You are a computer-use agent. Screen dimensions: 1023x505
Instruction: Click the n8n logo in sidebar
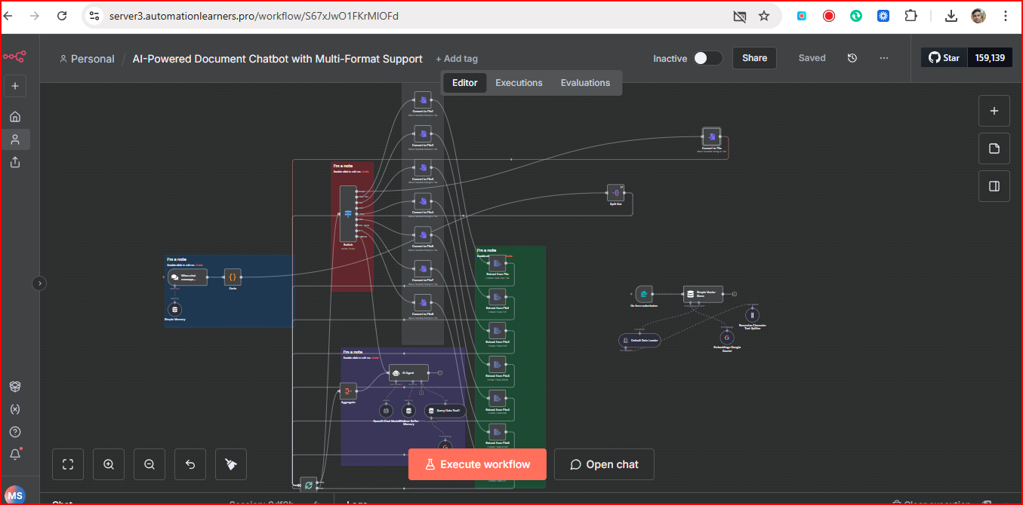pos(14,57)
